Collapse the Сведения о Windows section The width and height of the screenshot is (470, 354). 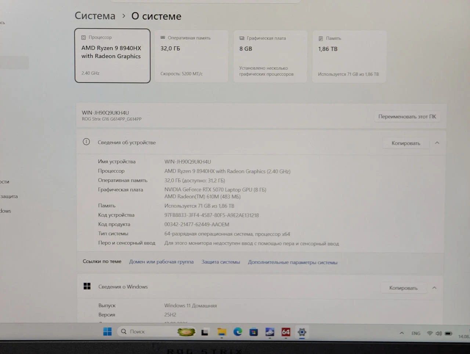click(434, 288)
